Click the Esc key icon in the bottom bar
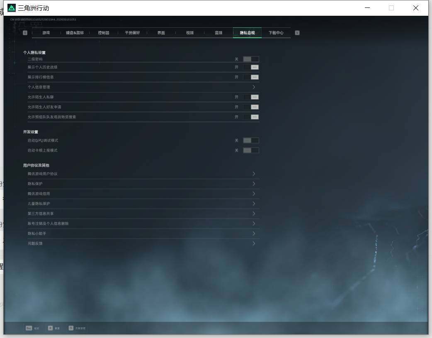The height and width of the screenshot is (338, 432). tap(29, 328)
